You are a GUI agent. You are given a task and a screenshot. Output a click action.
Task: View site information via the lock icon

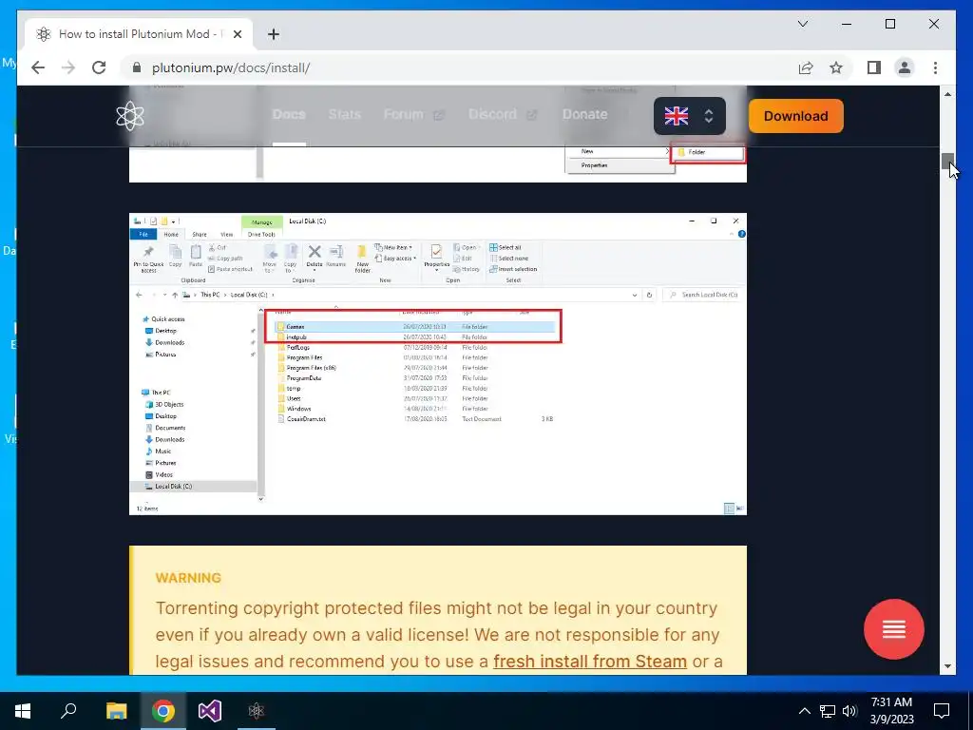137,67
